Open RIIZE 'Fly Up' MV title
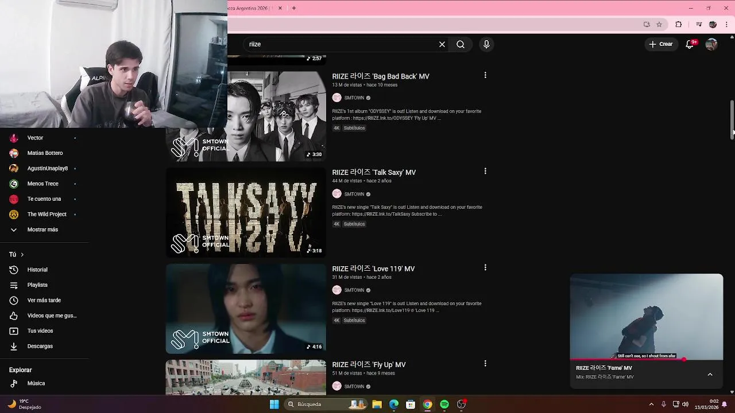The height and width of the screenshot is (413, 735). [369, 364]
